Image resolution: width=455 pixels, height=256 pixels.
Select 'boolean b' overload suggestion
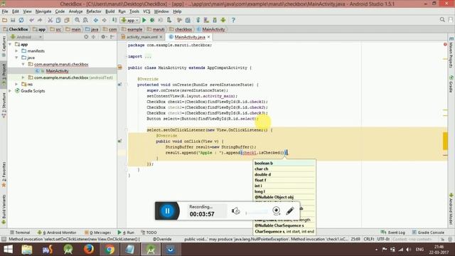(284, 163)
